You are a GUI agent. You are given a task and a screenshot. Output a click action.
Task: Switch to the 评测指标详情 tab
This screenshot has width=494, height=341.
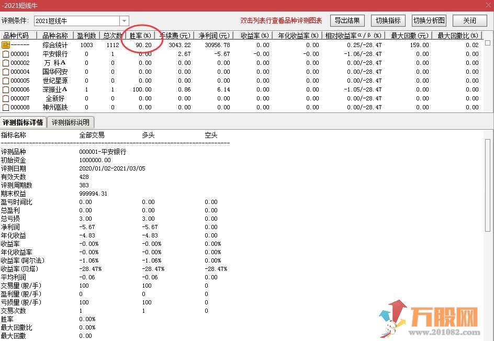tap(23, 122)
